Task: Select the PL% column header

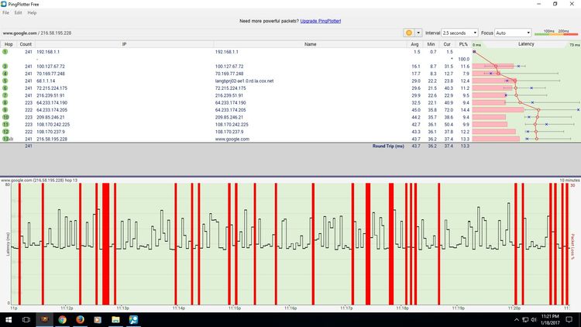Action: click(x=463, y=44)
